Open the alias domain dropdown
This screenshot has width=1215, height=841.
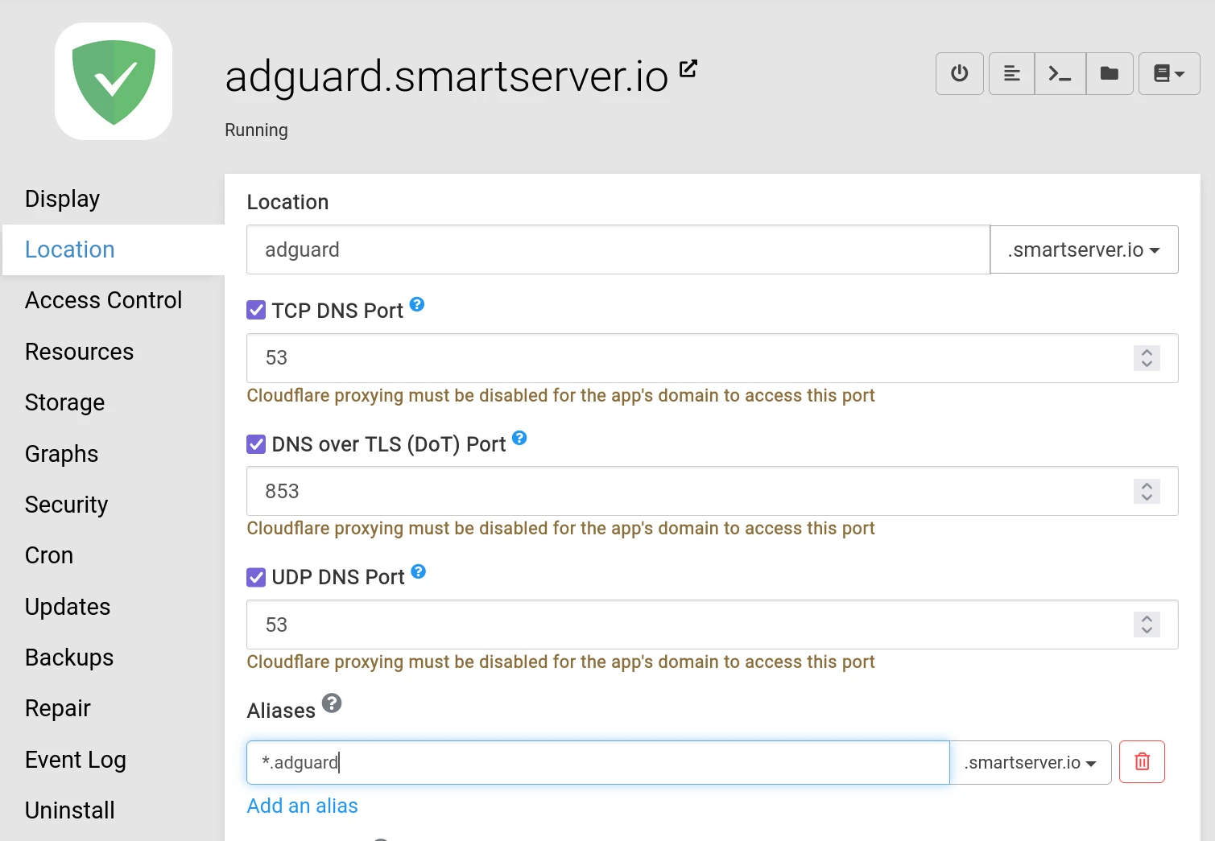pos(1029,762)
